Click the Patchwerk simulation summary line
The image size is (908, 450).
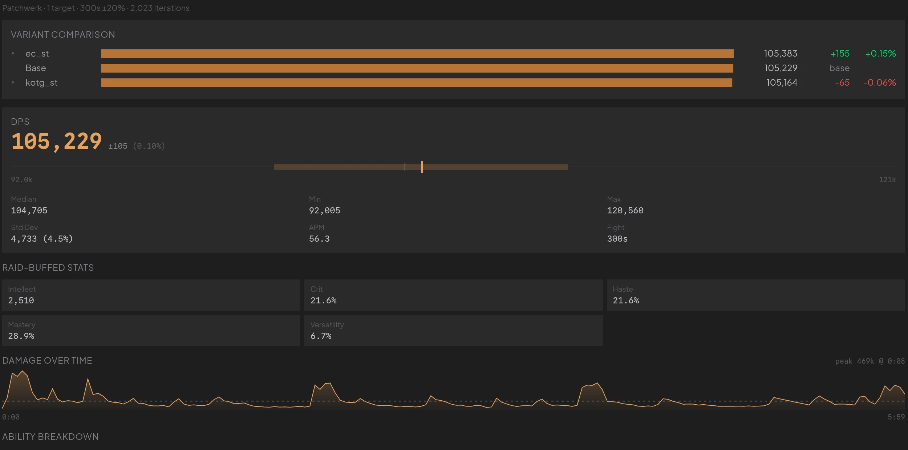[96, 8]
